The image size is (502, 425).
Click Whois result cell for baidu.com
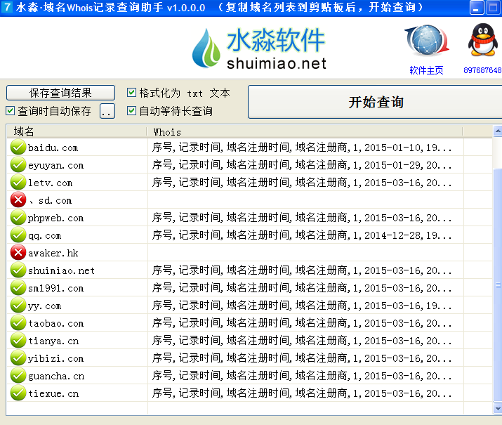click(305, 147)
